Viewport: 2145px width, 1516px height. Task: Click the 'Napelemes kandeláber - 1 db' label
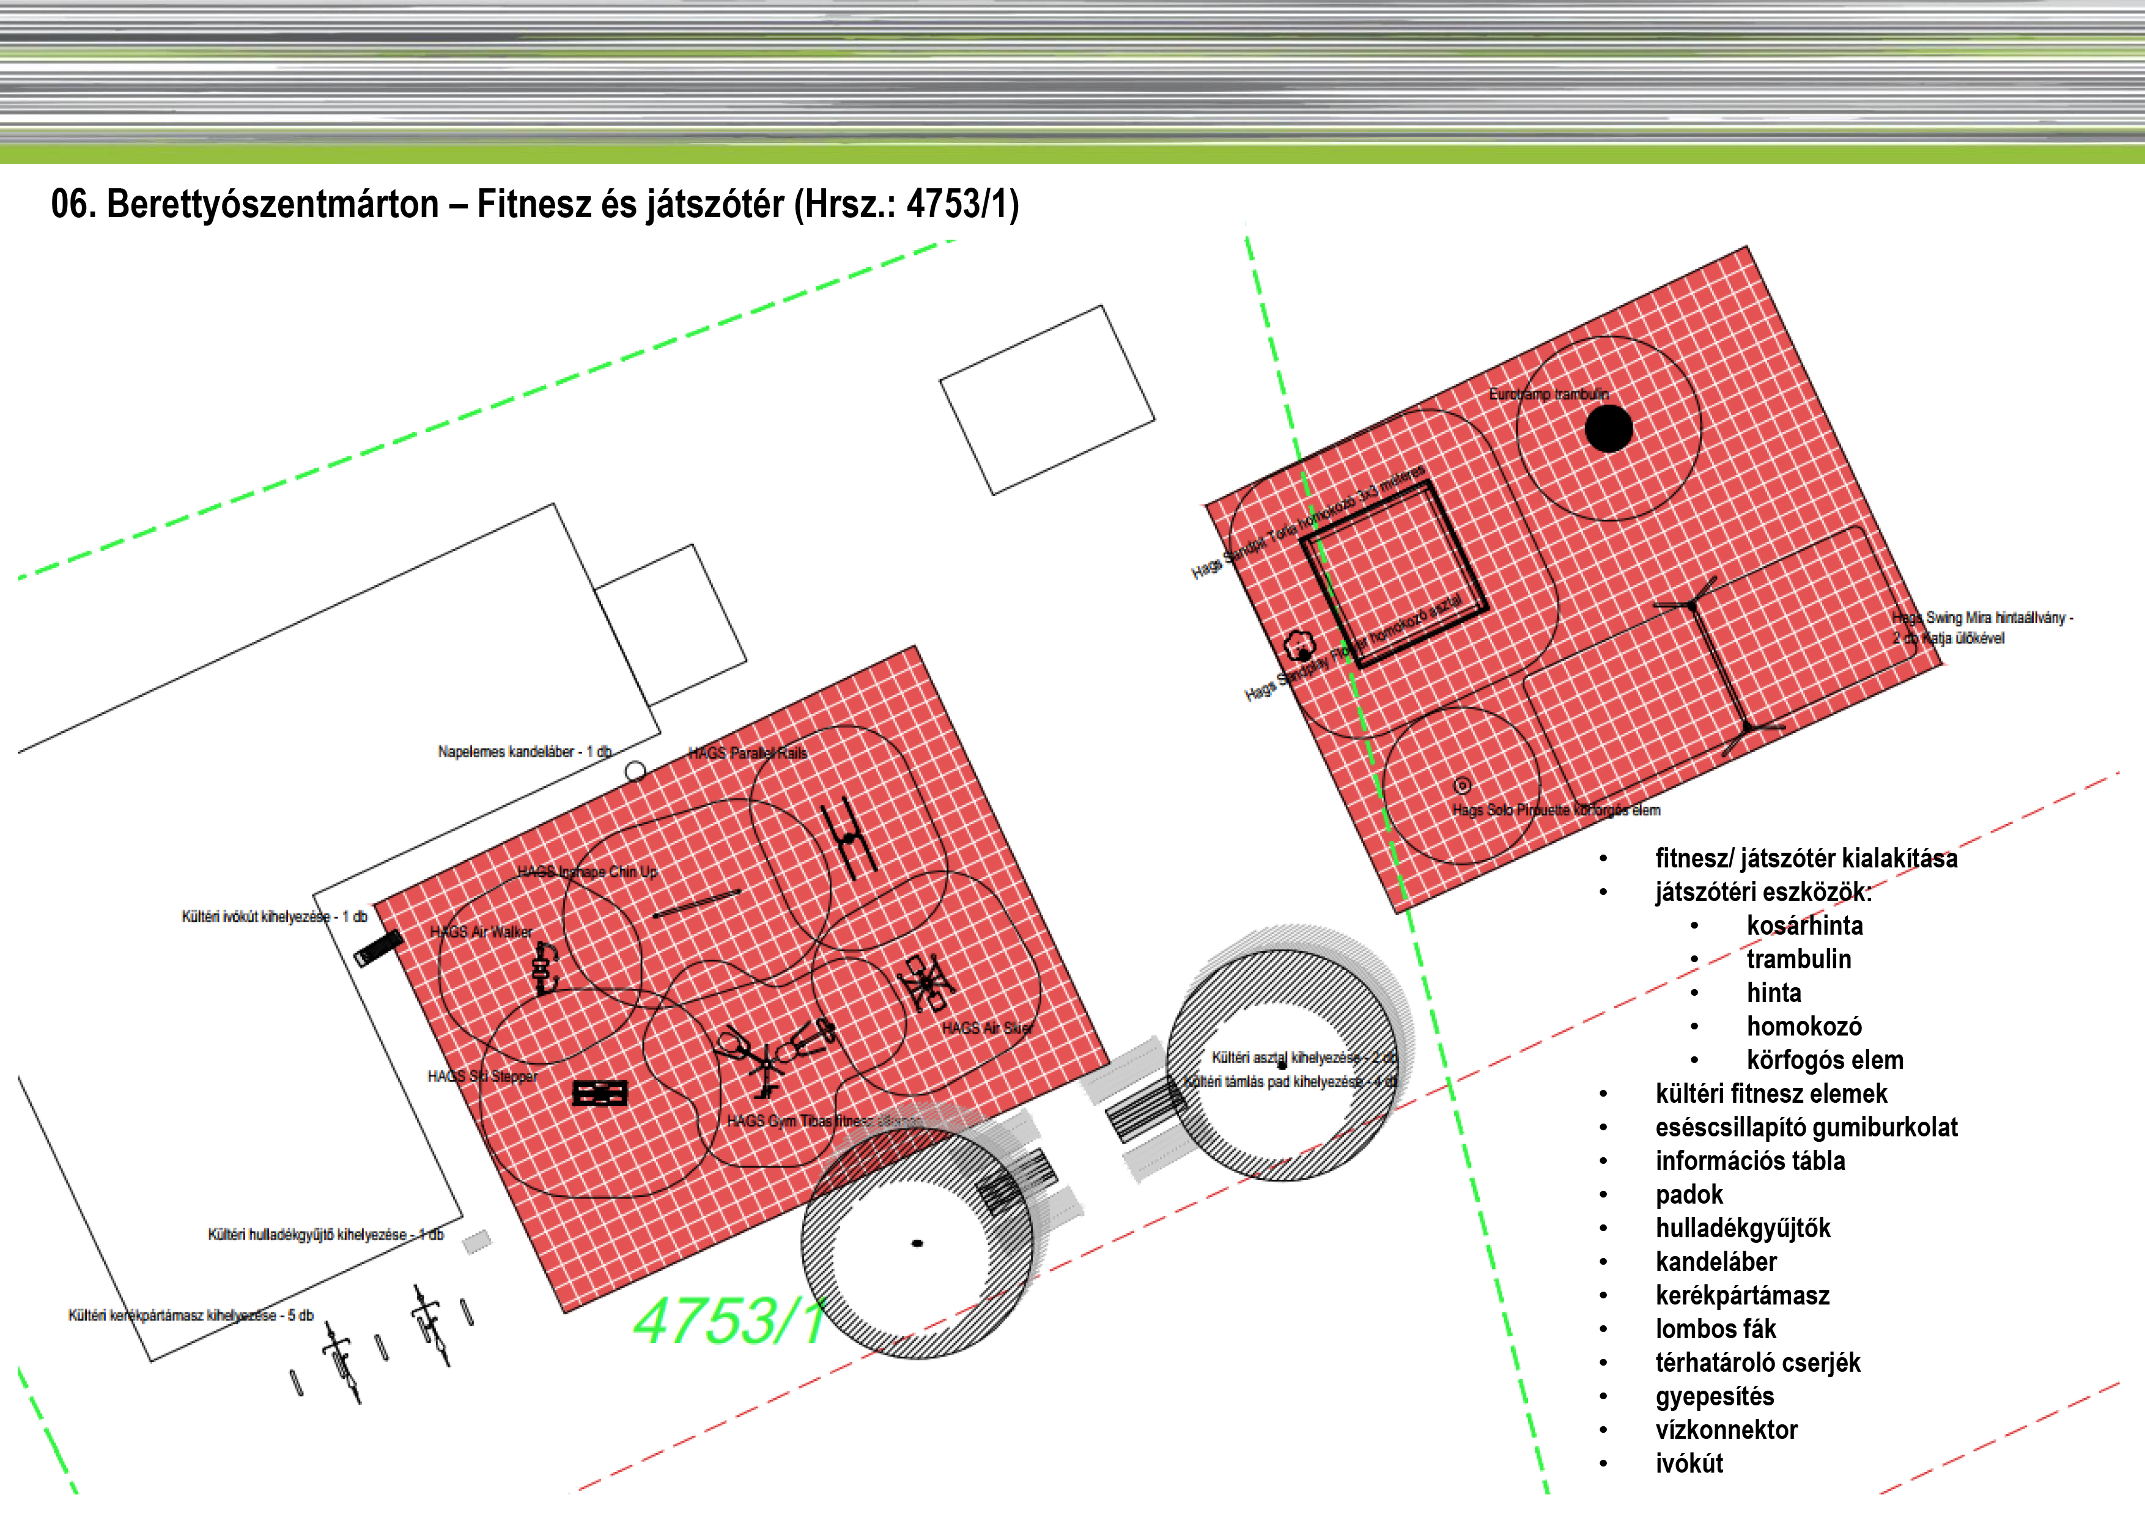(x=524, y=751)
